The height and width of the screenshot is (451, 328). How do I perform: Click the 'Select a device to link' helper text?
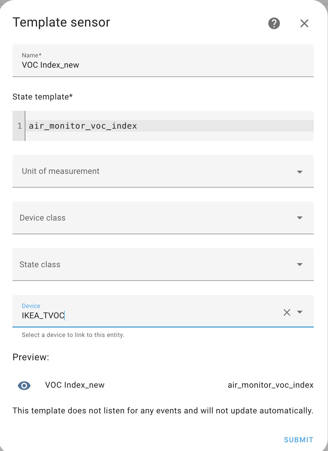point(73,335)
